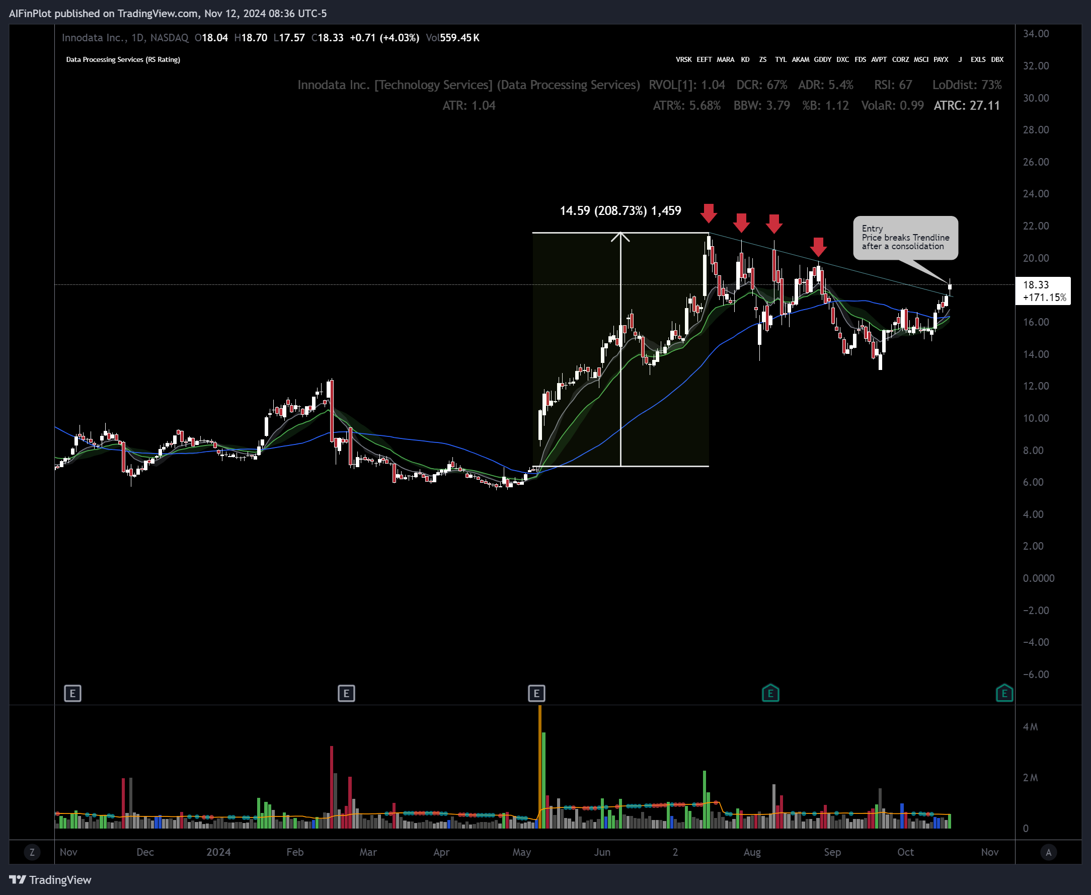Click the RVOL[1]: 1.04 stat

pos(687,85)
